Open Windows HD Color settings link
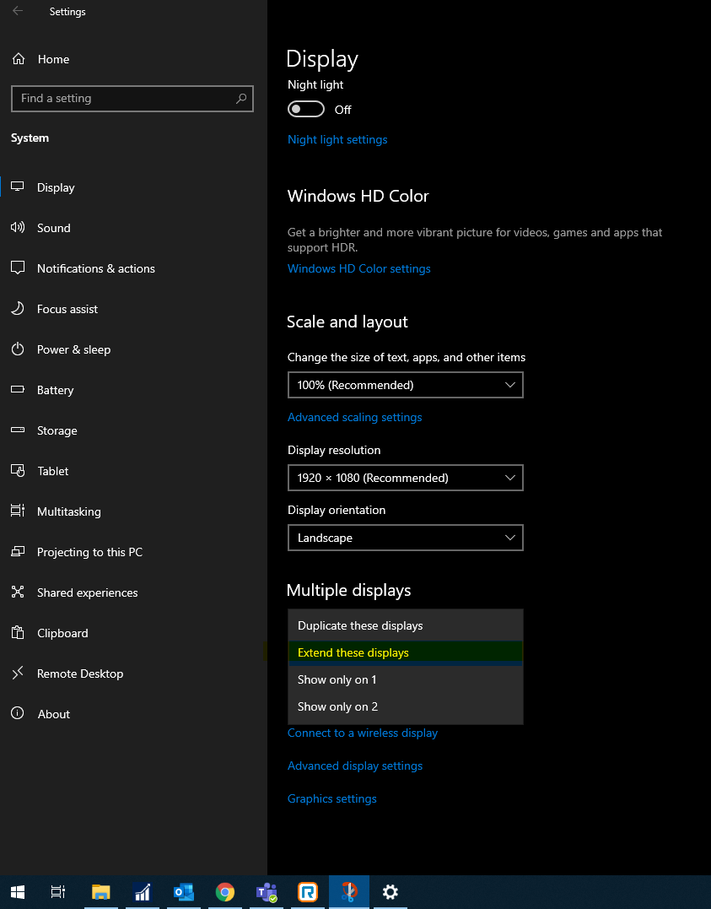Image resolution: width=711 pixels, height=909 pixels. coord(358,269)
